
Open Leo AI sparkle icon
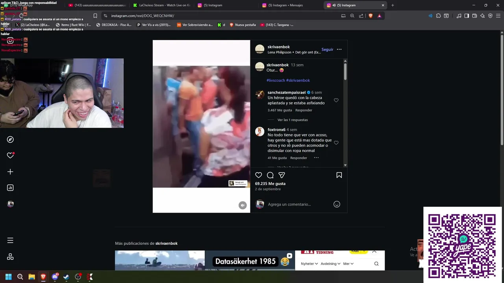click(x=482, y=16)
